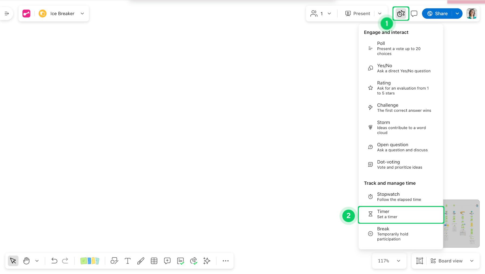
Task: Open the facilitation tools timer icon
Action: [x=401, y=13]
